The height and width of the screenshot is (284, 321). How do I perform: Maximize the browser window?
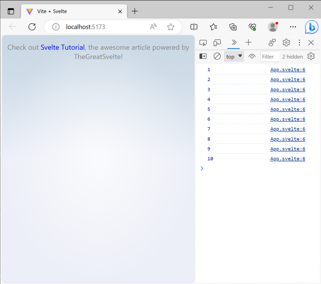[x=291, y=8]
